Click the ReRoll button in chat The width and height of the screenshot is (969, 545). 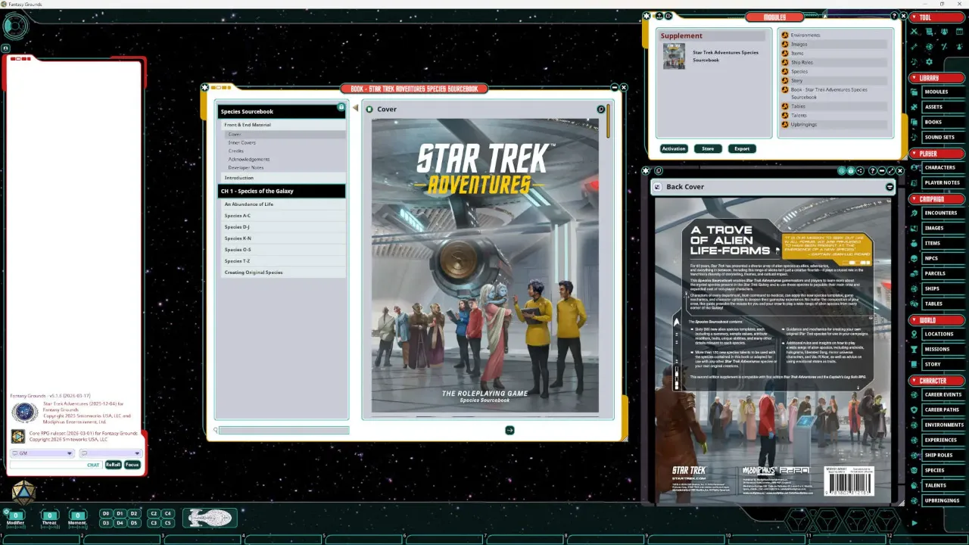[x=113, y=465]
